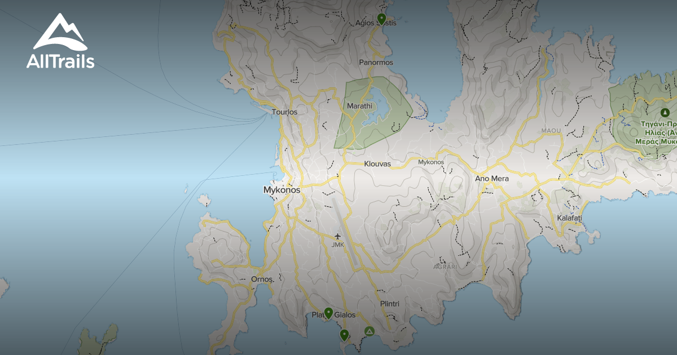Click the green campsite triangle icon

click(369, 331)
